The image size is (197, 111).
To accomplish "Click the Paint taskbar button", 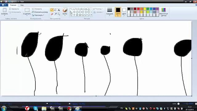I will tap(77, 108).
